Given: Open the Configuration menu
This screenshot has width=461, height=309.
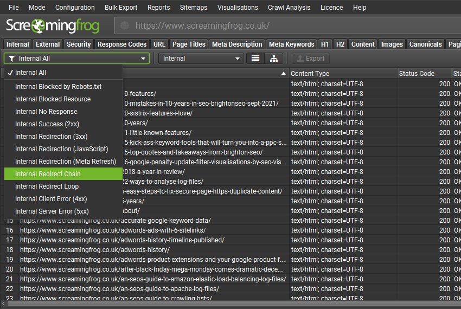Looking at the screenshot, I should 75,8.
